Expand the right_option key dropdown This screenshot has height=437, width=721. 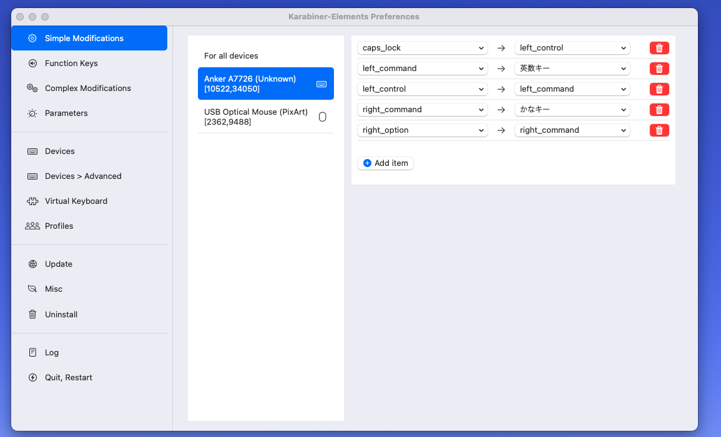click(422, 130)
